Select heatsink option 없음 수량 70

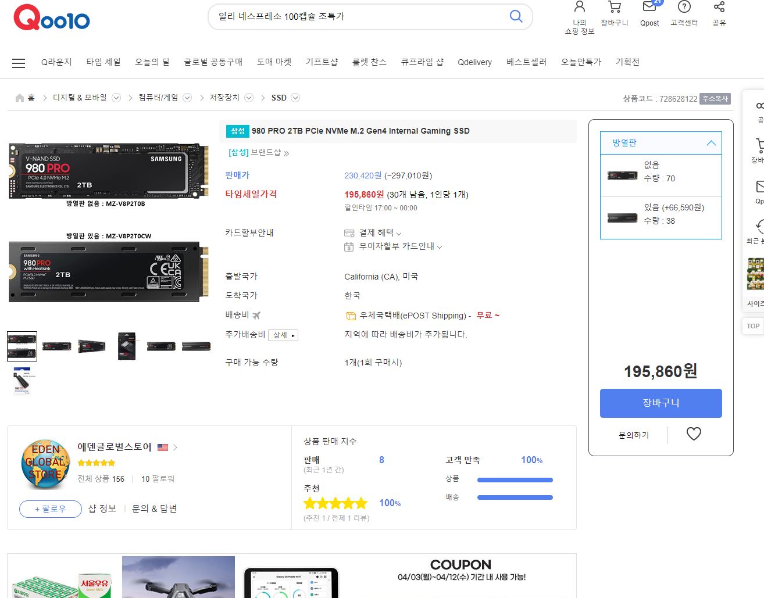pos(661,175)
